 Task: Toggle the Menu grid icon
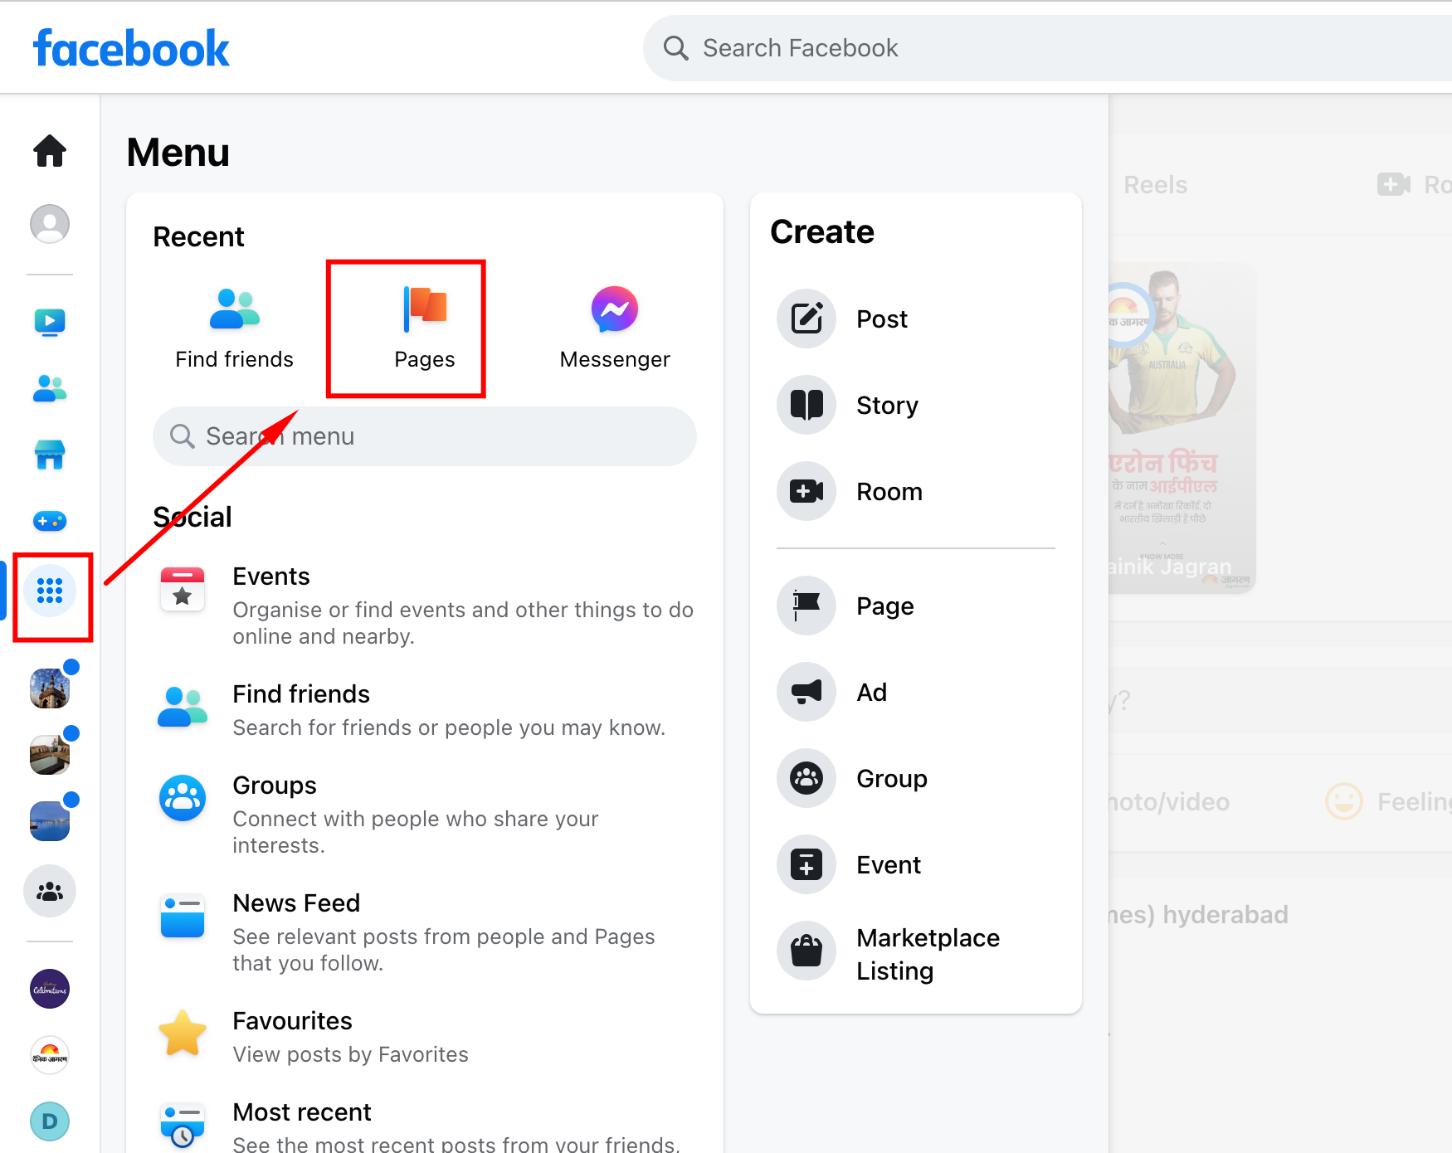coord(50,591)
